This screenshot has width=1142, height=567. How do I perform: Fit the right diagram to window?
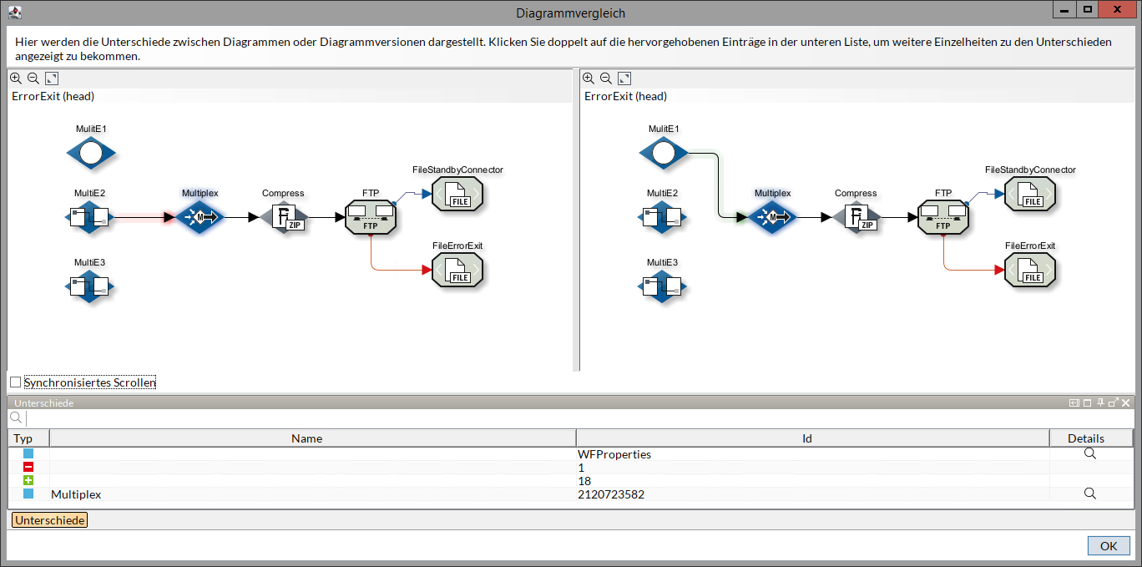[624, 78]
